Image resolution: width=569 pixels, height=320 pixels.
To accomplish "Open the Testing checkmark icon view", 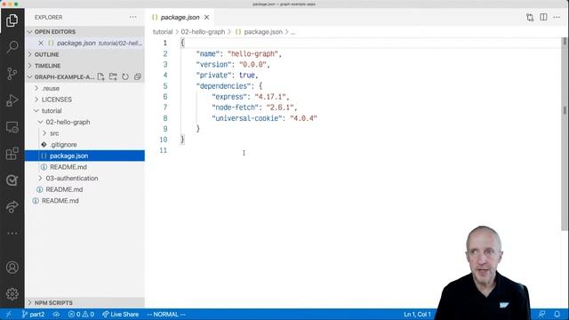I will [x=12, y=180].
